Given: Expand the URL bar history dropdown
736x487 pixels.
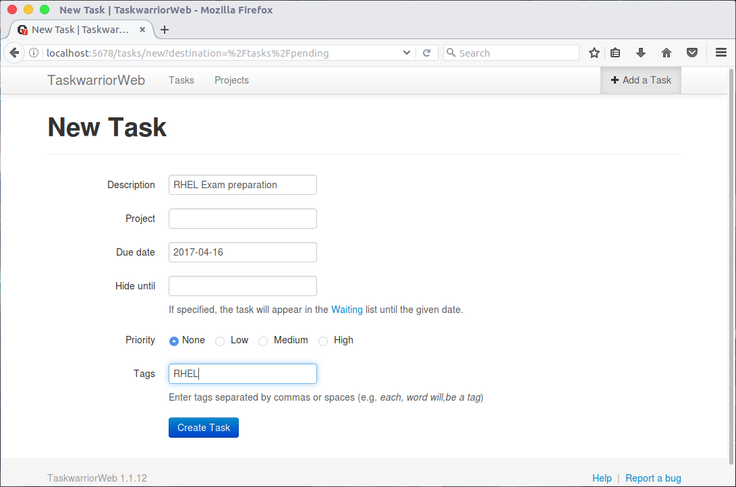Looking at the screenshot, I should (407, 53).
